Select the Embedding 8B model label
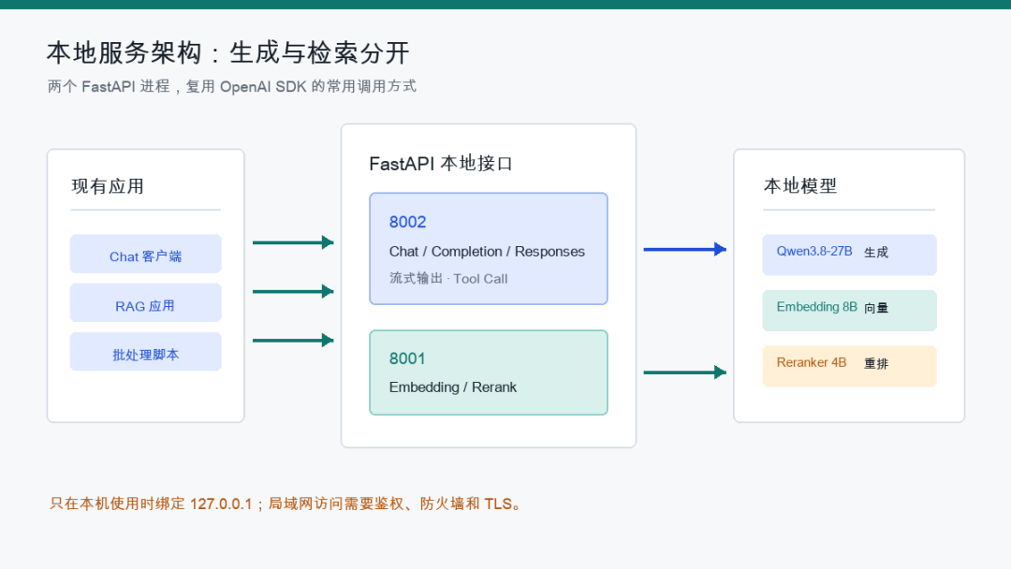Viewport: 1011px width, 569px height. (x=816, y=307)
